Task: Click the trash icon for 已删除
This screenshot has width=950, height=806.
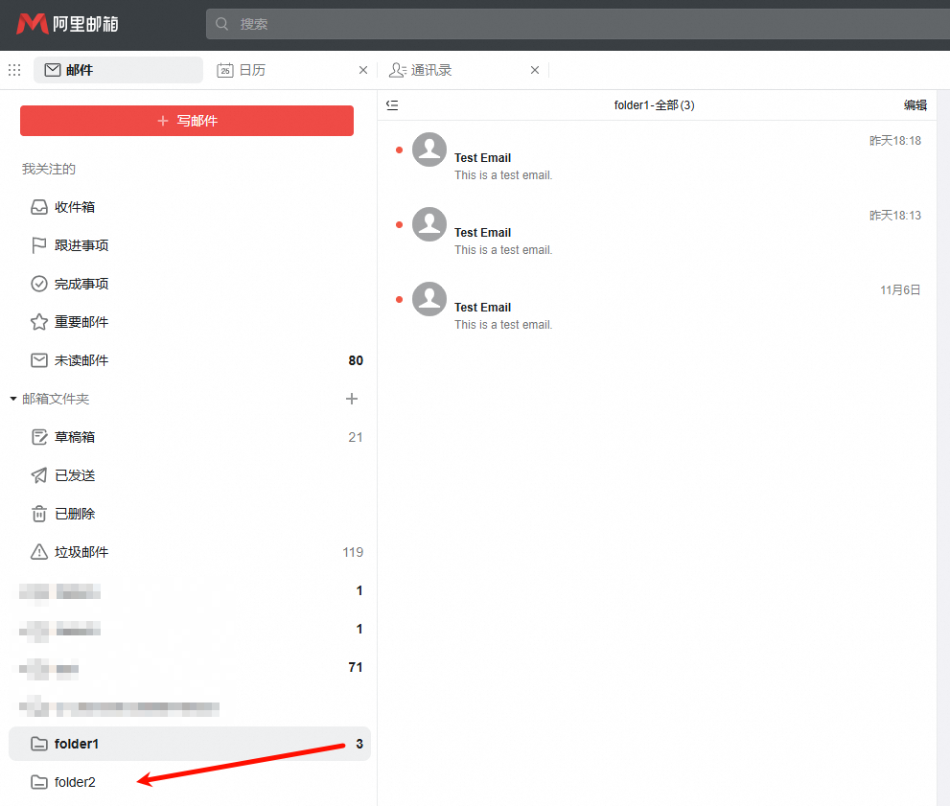Action: tap(38, 514)
